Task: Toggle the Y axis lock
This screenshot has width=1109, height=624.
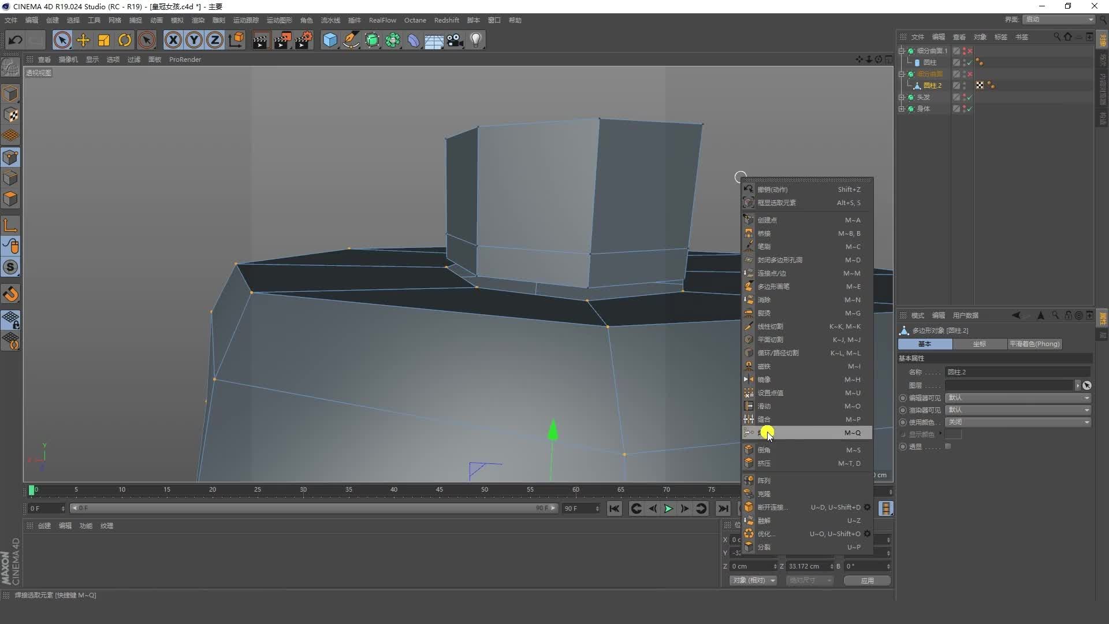Action: (194, 40)
